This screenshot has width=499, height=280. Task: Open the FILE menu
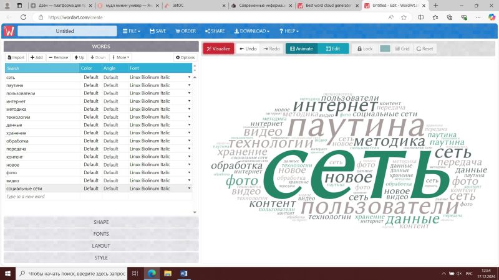(x=132, y=30)
